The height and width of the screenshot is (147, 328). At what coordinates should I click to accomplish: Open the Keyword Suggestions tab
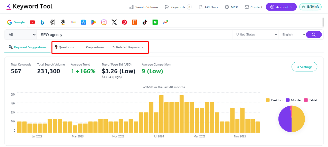pyautogui.click(x=27, y=47)
